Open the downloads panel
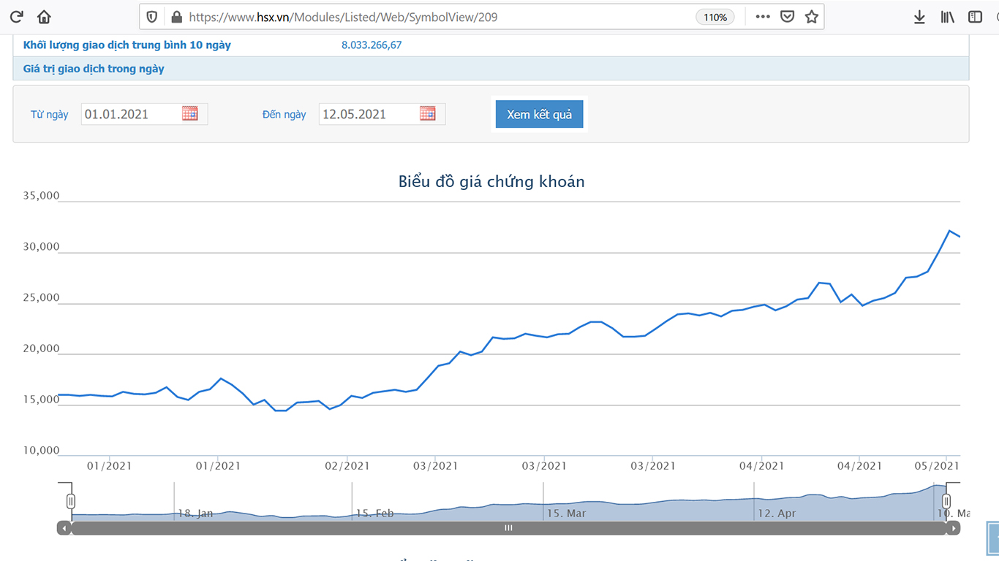Viewport: 999px width, 561px height. (x=919, y=17)
